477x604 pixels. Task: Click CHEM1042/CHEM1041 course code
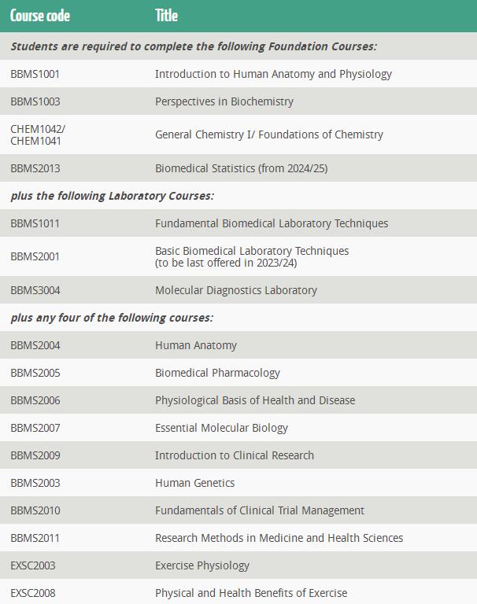38,134
